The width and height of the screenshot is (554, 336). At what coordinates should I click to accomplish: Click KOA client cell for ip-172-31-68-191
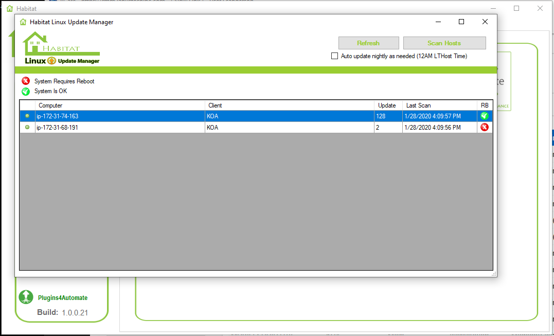pyautogui.click(x=290, y=127)
